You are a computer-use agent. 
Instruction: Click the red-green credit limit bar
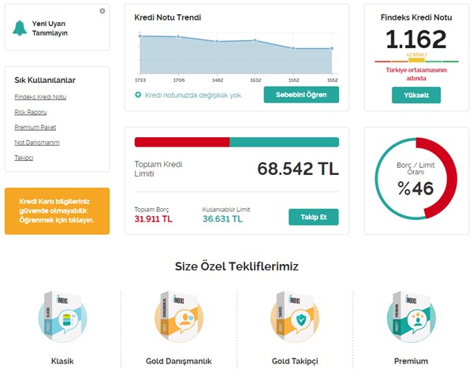point(236,142)
